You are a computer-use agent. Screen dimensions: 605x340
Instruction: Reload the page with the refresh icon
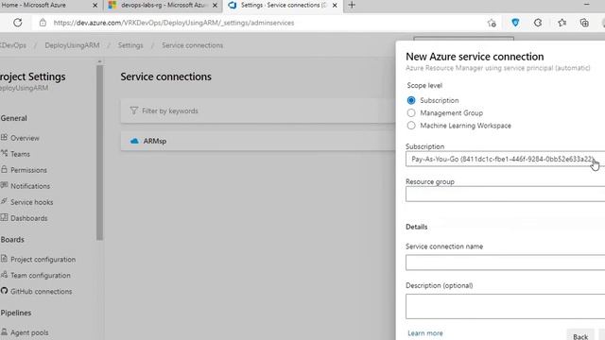pos(18,23)
